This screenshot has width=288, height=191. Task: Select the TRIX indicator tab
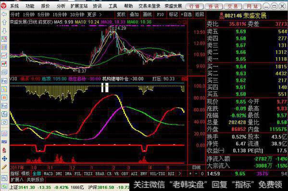pos(88,173)
